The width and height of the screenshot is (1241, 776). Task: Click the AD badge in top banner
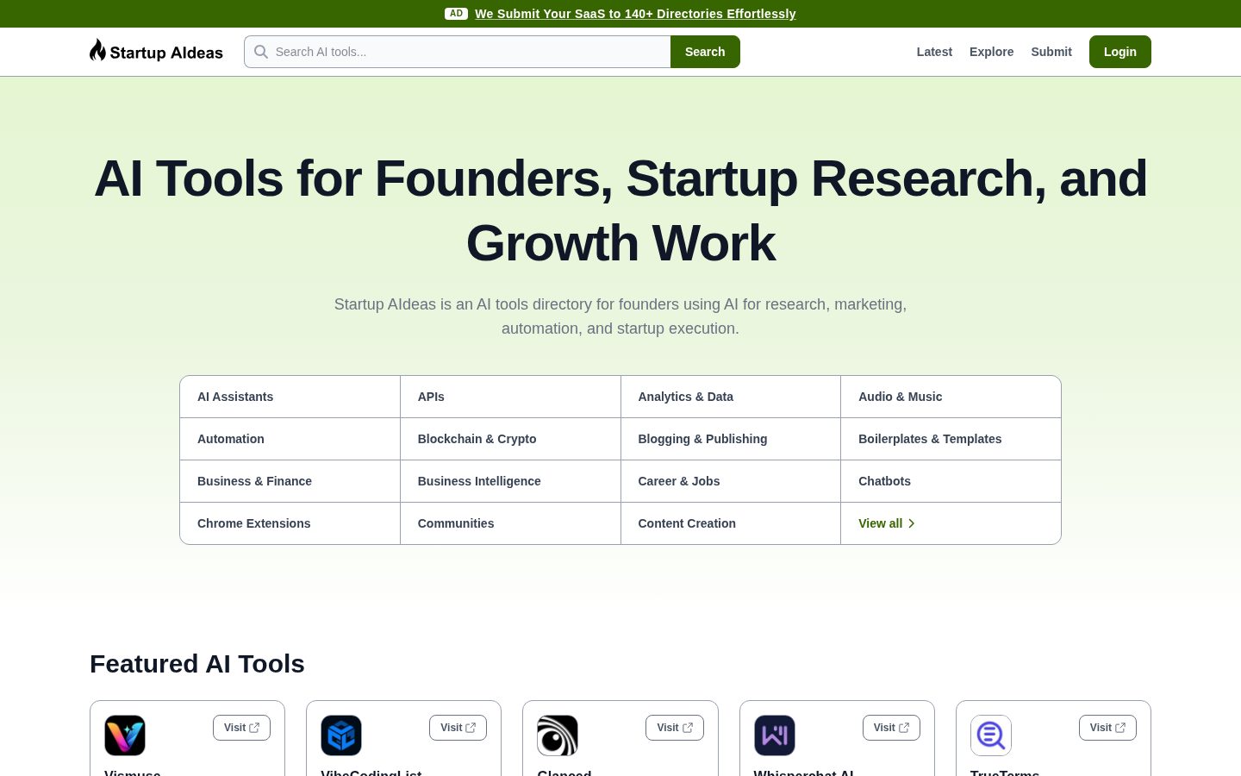456,14
